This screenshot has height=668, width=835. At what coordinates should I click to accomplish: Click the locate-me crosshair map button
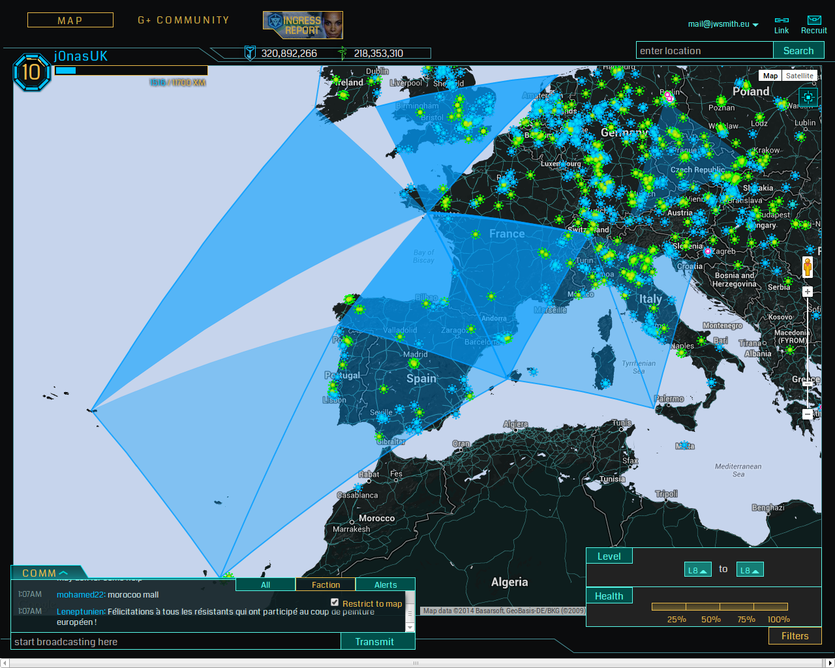808,98
